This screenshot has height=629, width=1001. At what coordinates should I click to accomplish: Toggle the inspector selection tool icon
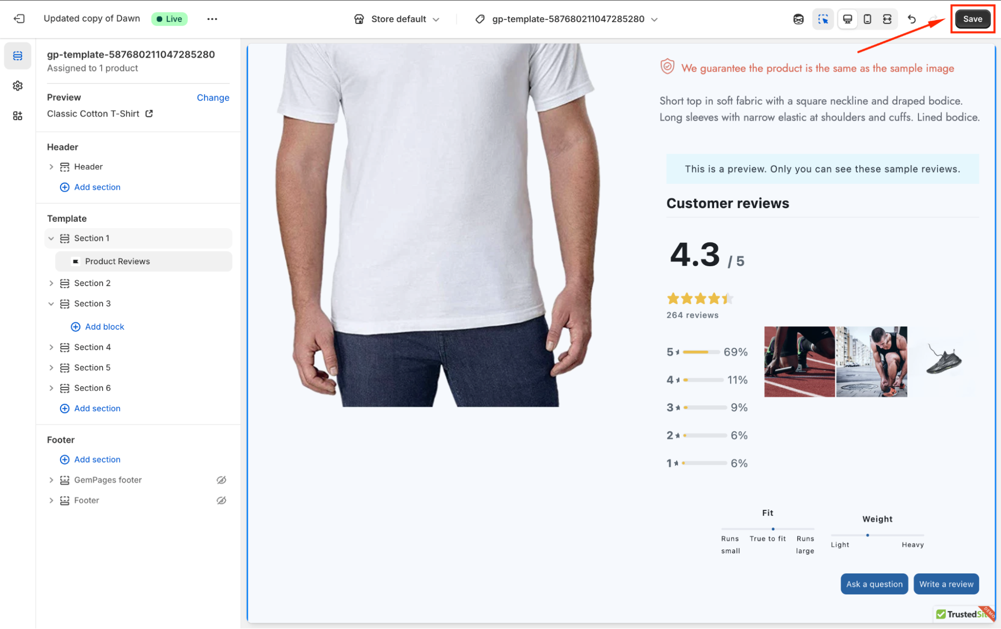(x=823, y=19)
